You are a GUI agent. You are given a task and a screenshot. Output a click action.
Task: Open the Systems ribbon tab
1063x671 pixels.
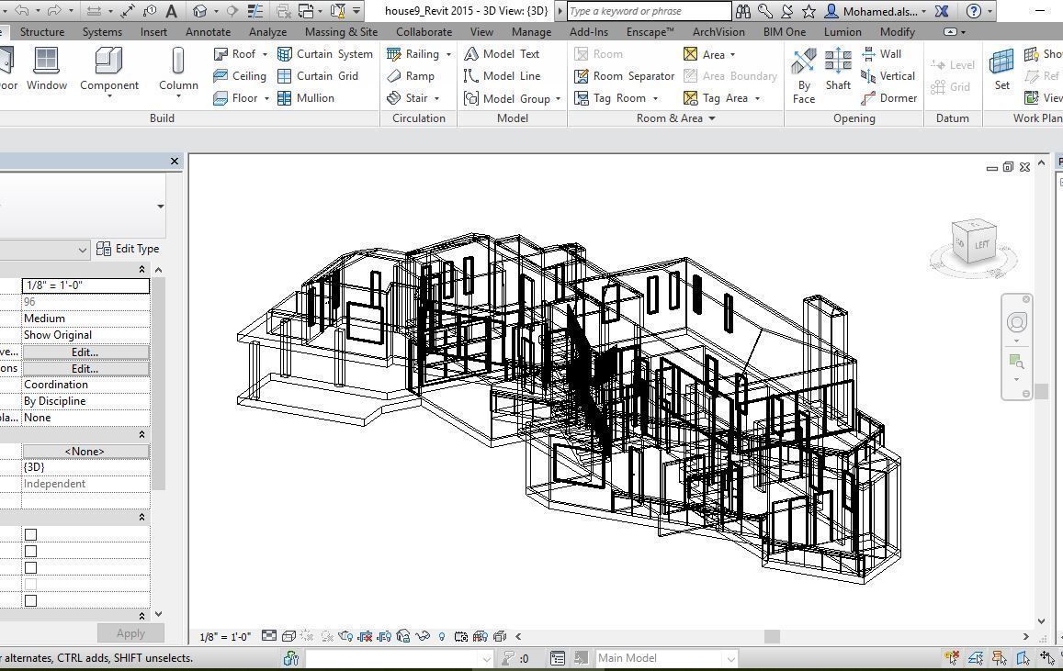point(102,32)
